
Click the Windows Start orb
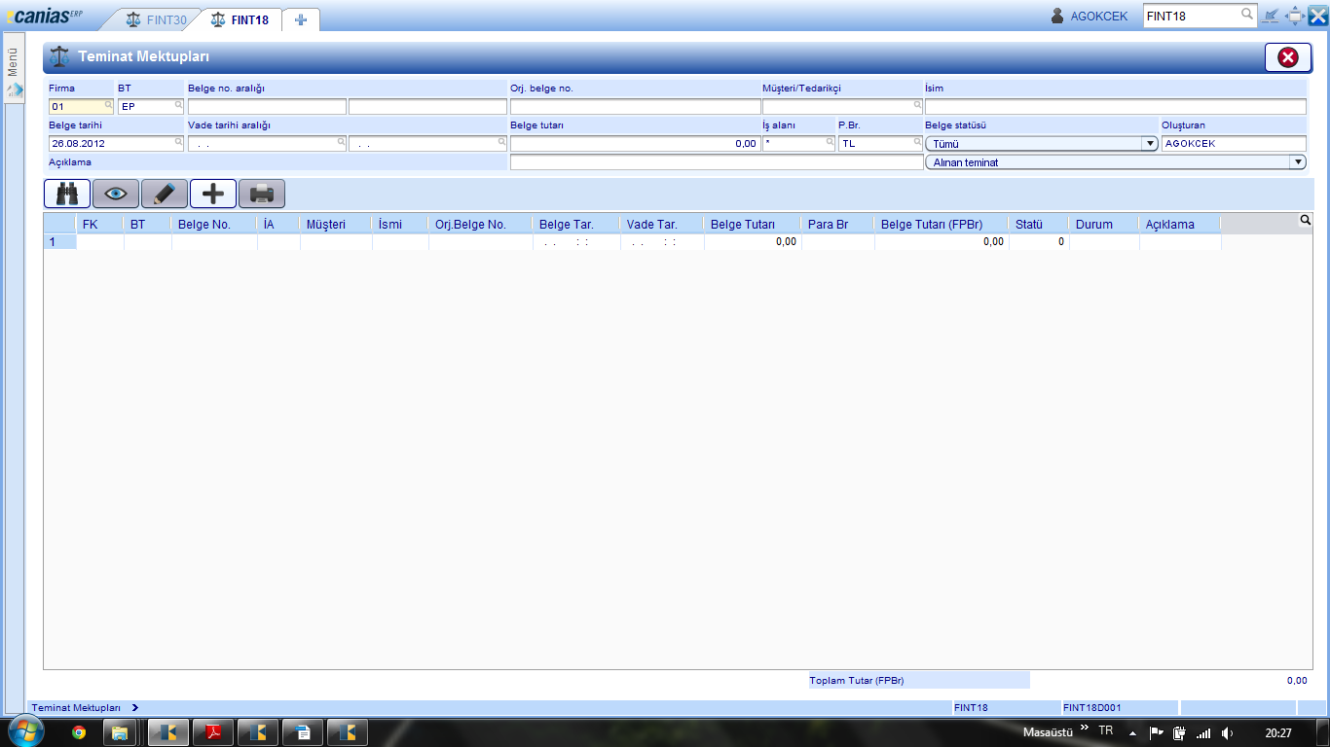tap(26, 731)
